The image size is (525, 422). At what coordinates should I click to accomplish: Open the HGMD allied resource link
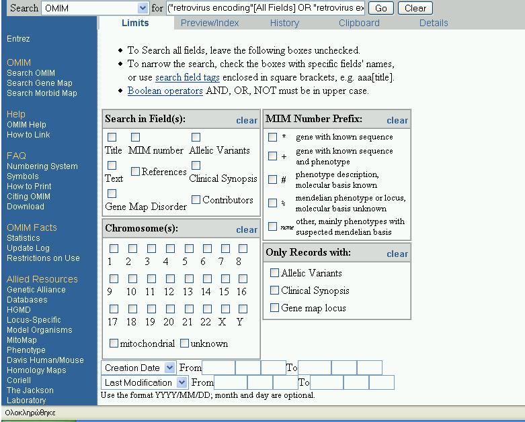point(19,310)
